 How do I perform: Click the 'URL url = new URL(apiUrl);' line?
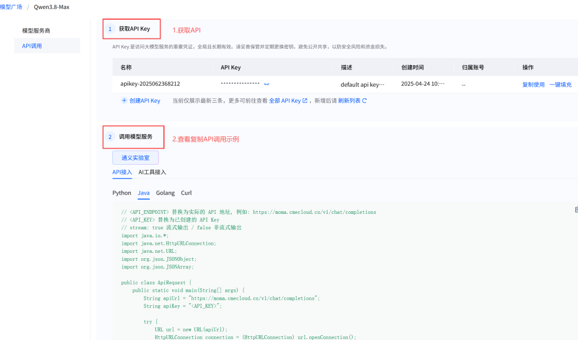(191, 330)
